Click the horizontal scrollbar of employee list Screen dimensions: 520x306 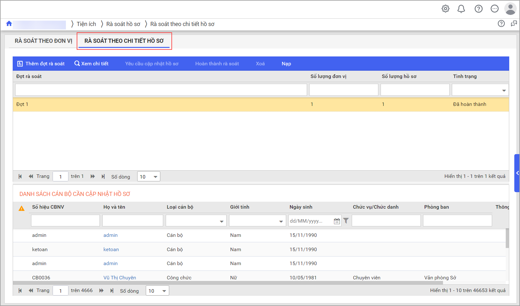[x=228, y=283]
